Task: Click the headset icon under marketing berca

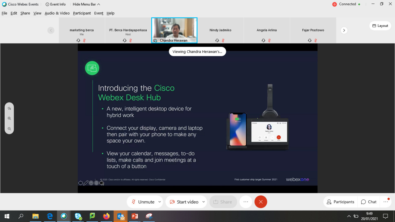Action: click(x=78, y=40)
